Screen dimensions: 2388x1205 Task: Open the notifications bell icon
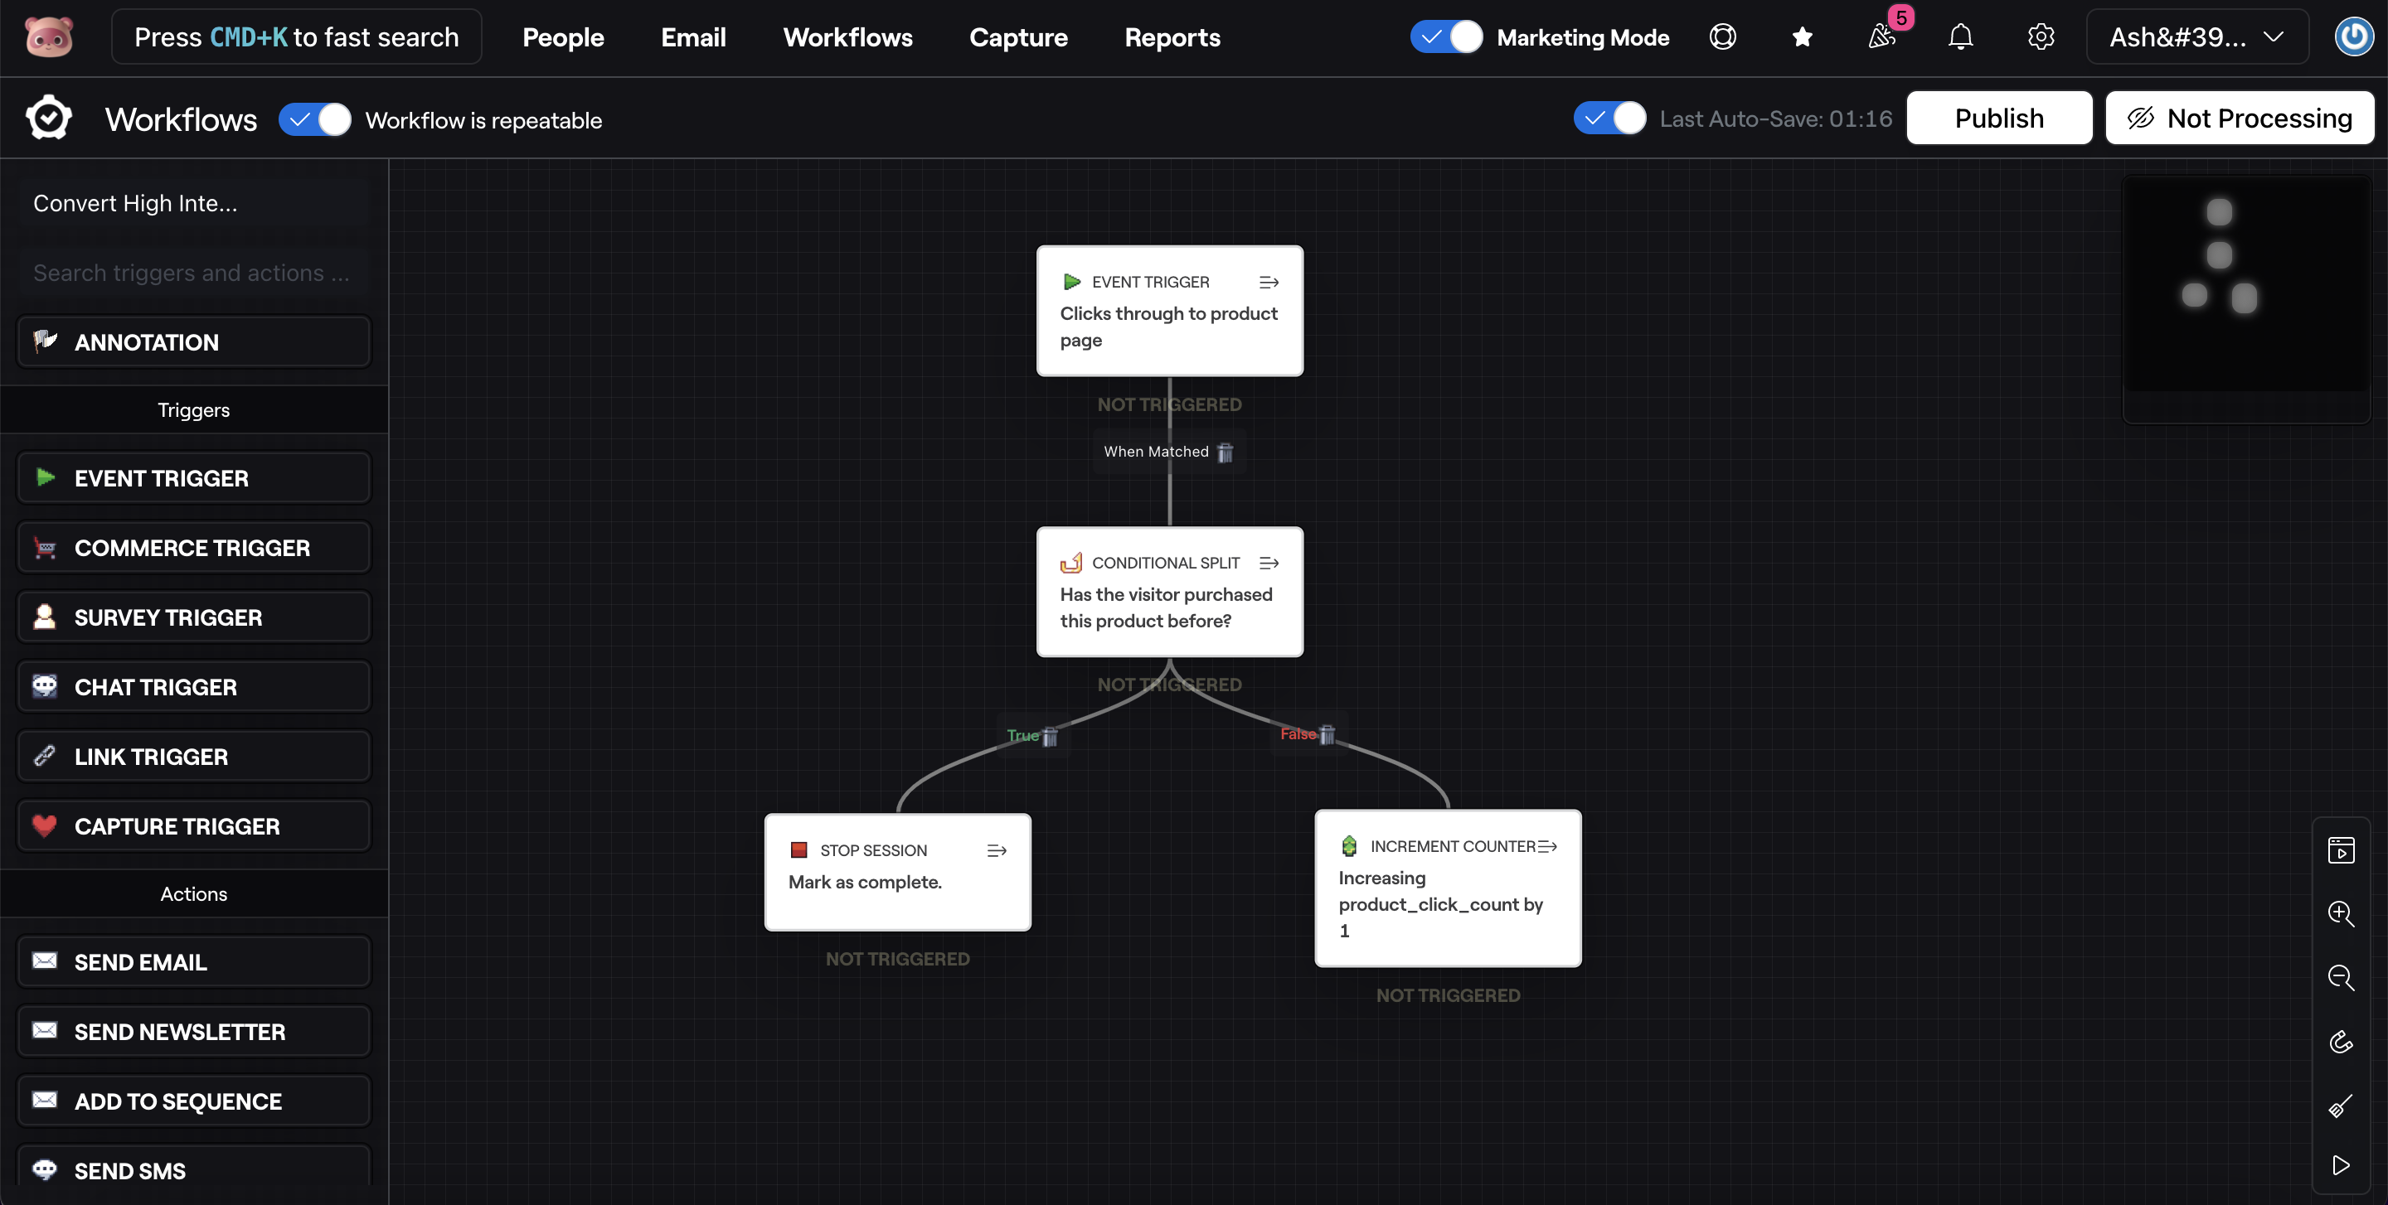pos(1959,37)
